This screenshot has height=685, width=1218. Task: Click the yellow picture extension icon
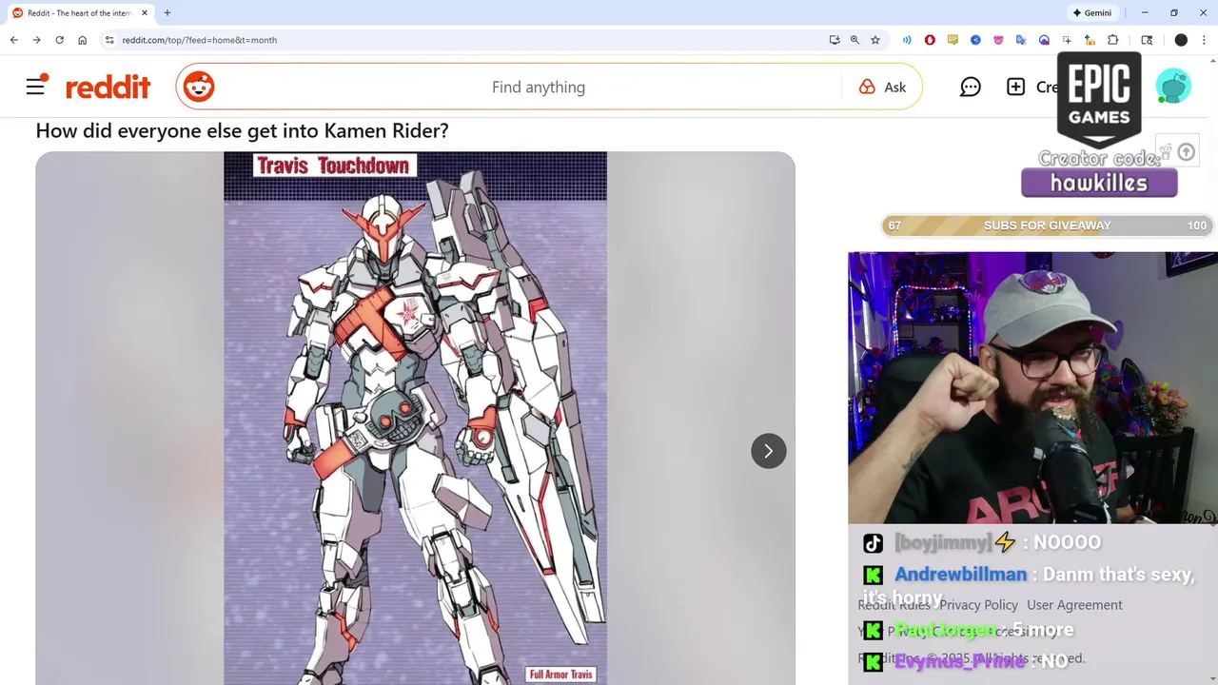(x=953, y=40)
